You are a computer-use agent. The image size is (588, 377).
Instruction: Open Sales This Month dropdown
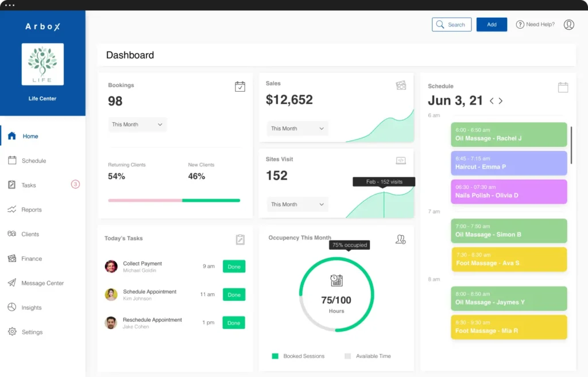click(x=297, y=129)
